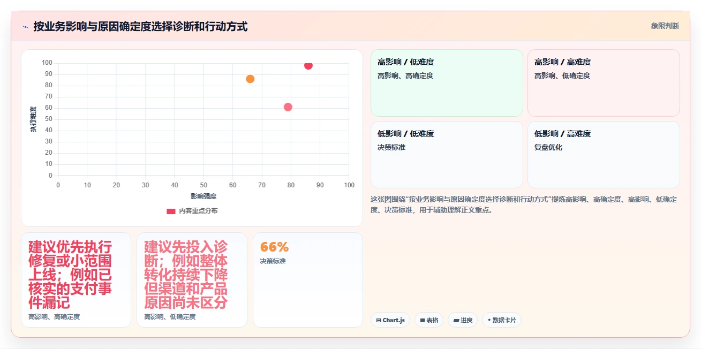701x349 pixels.
Task: Click the sparkle icon in 数据卡片 chip
Action: [489, 321]
